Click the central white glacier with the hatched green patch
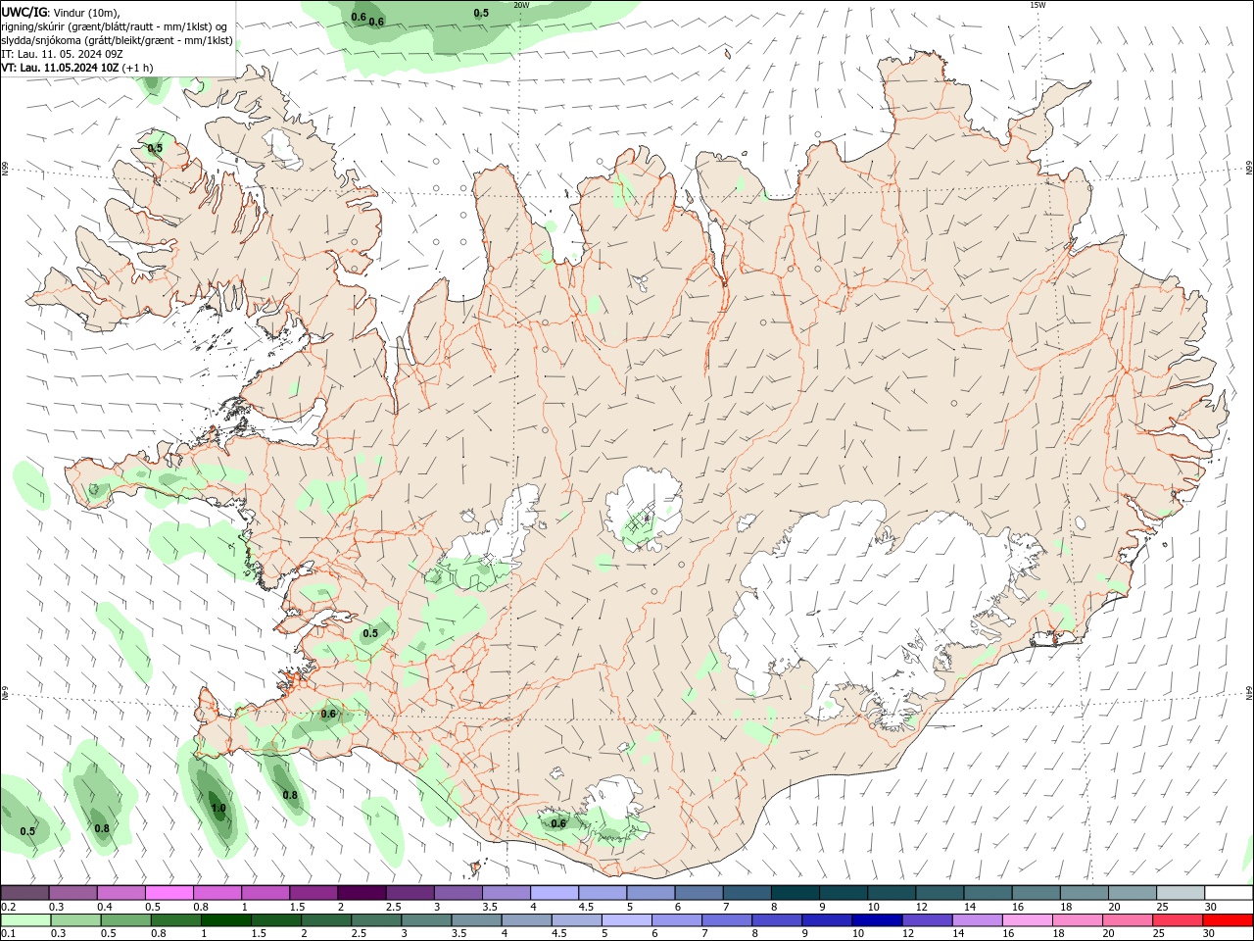Viewport: 1254px width, 941px height. coord(645,508)
